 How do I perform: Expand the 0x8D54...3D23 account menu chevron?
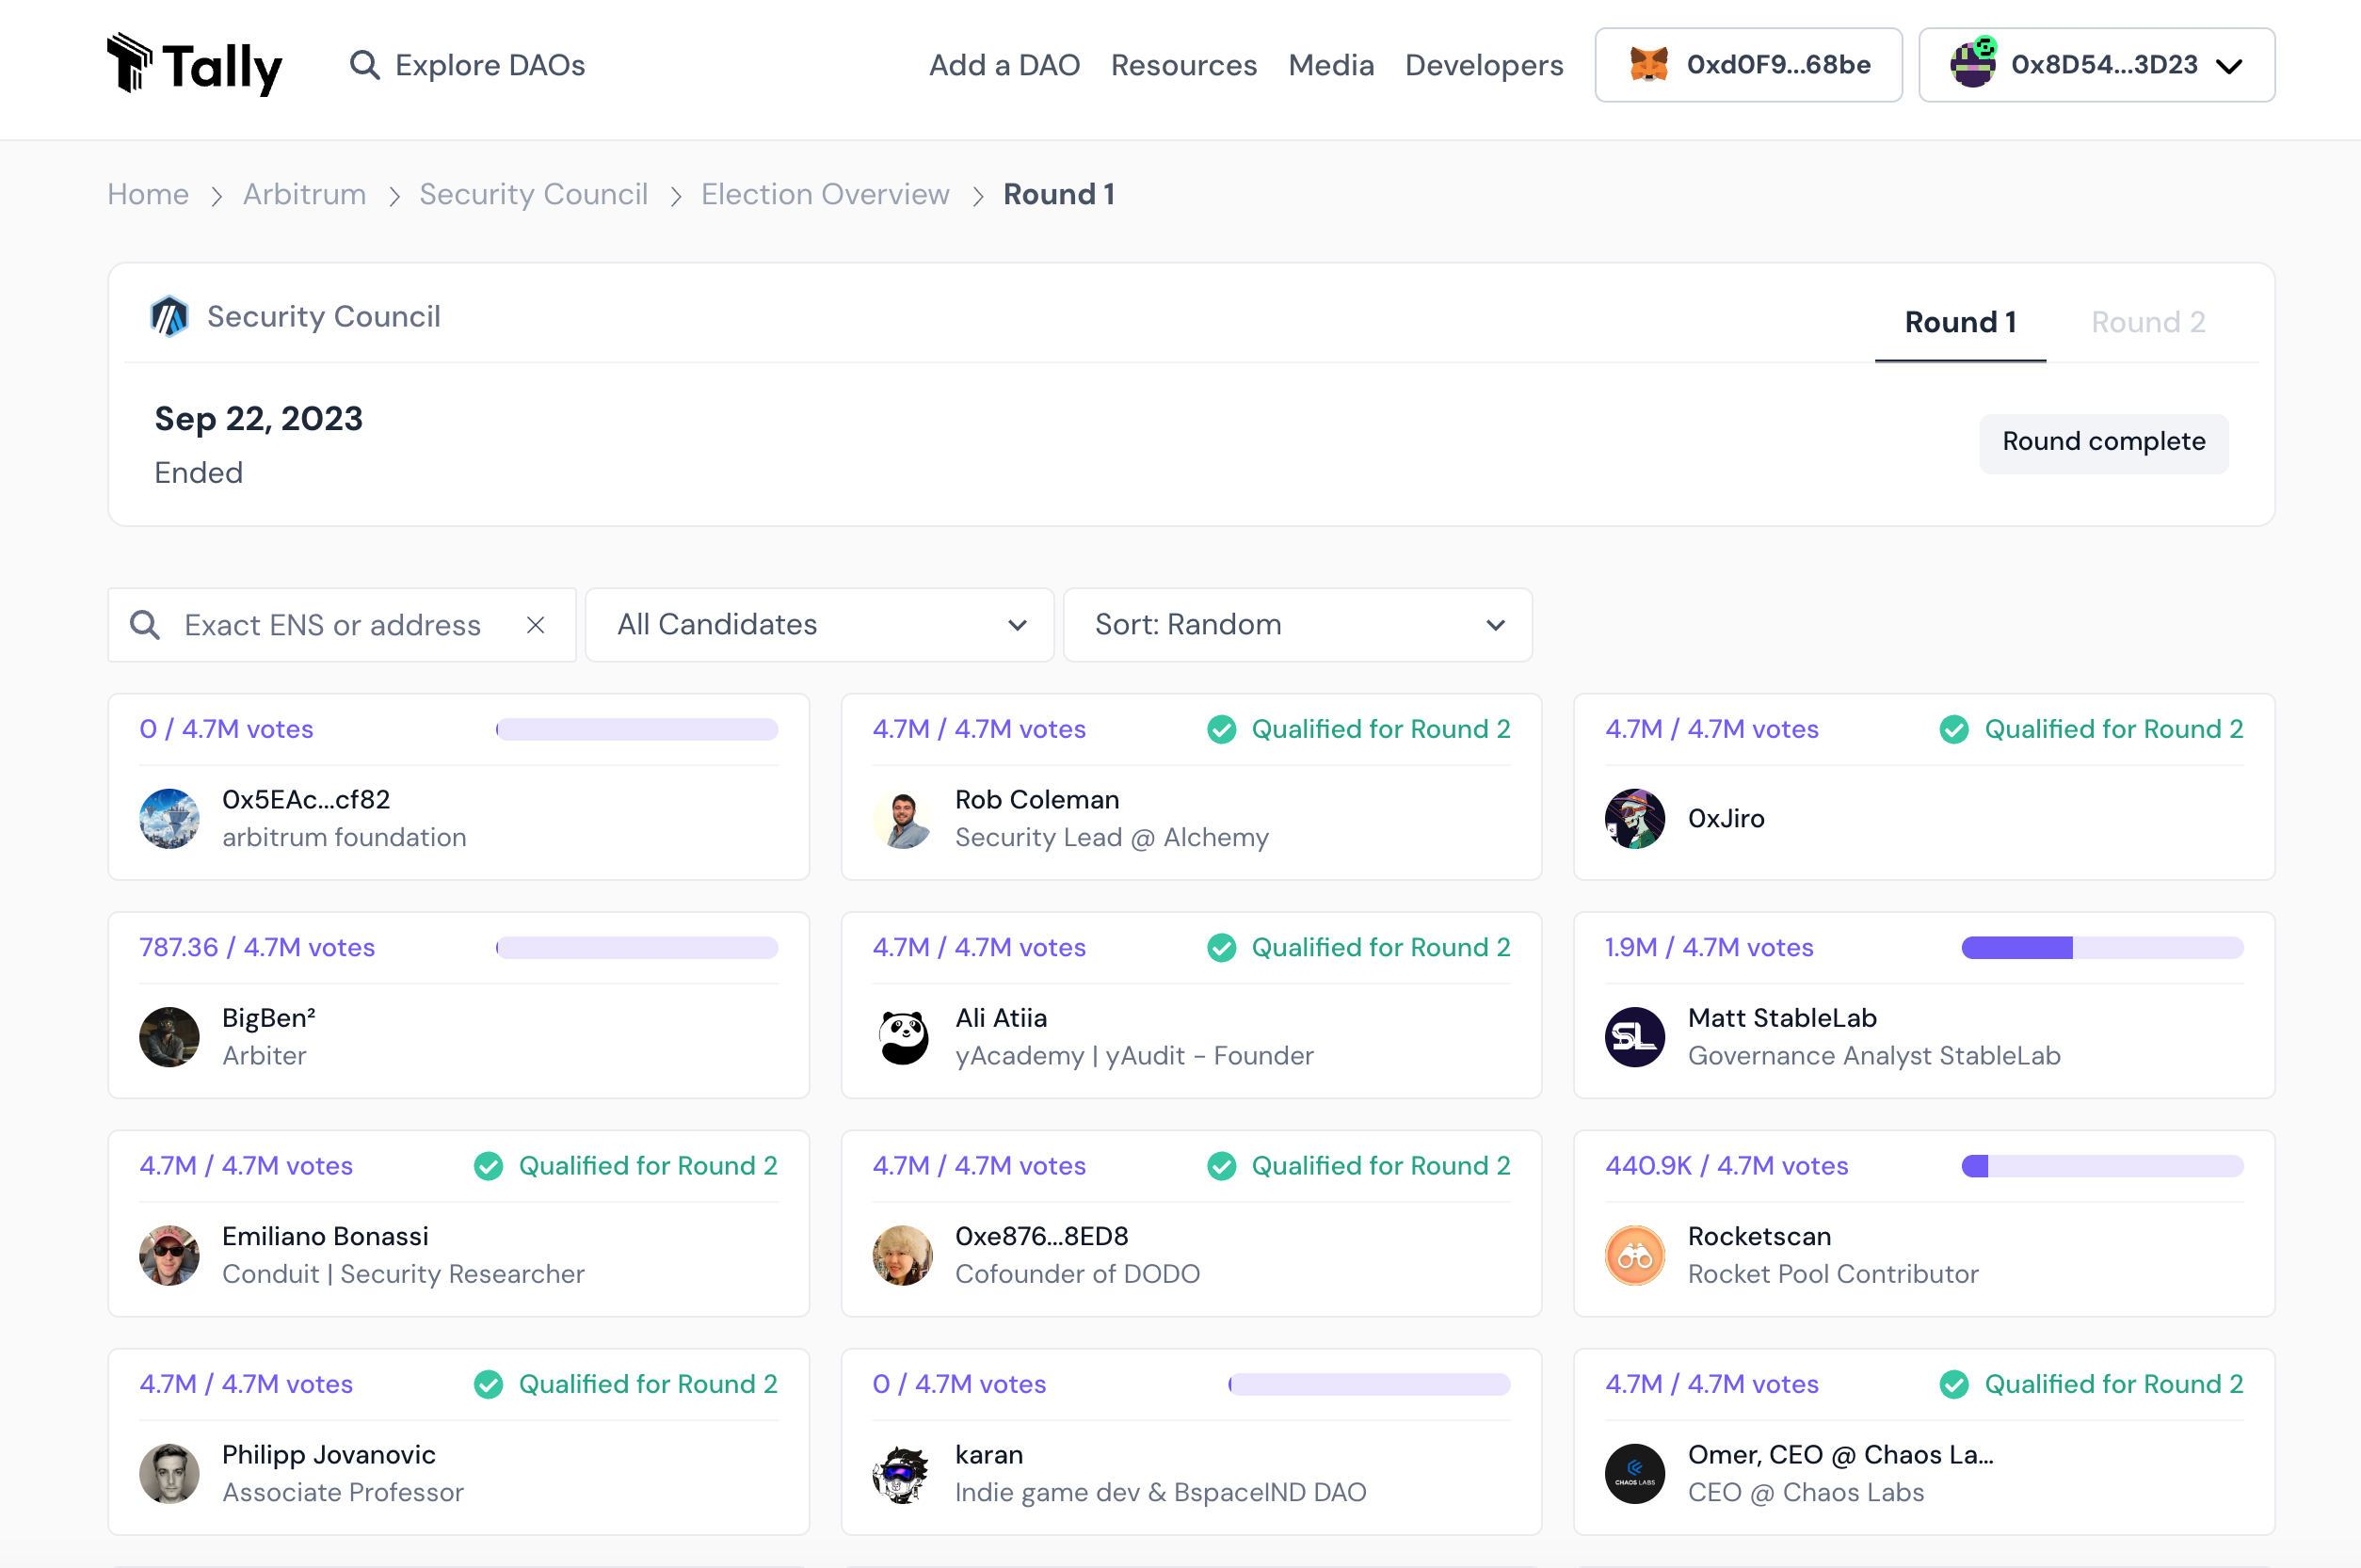pyautogui.click(x=2230, y=66)
